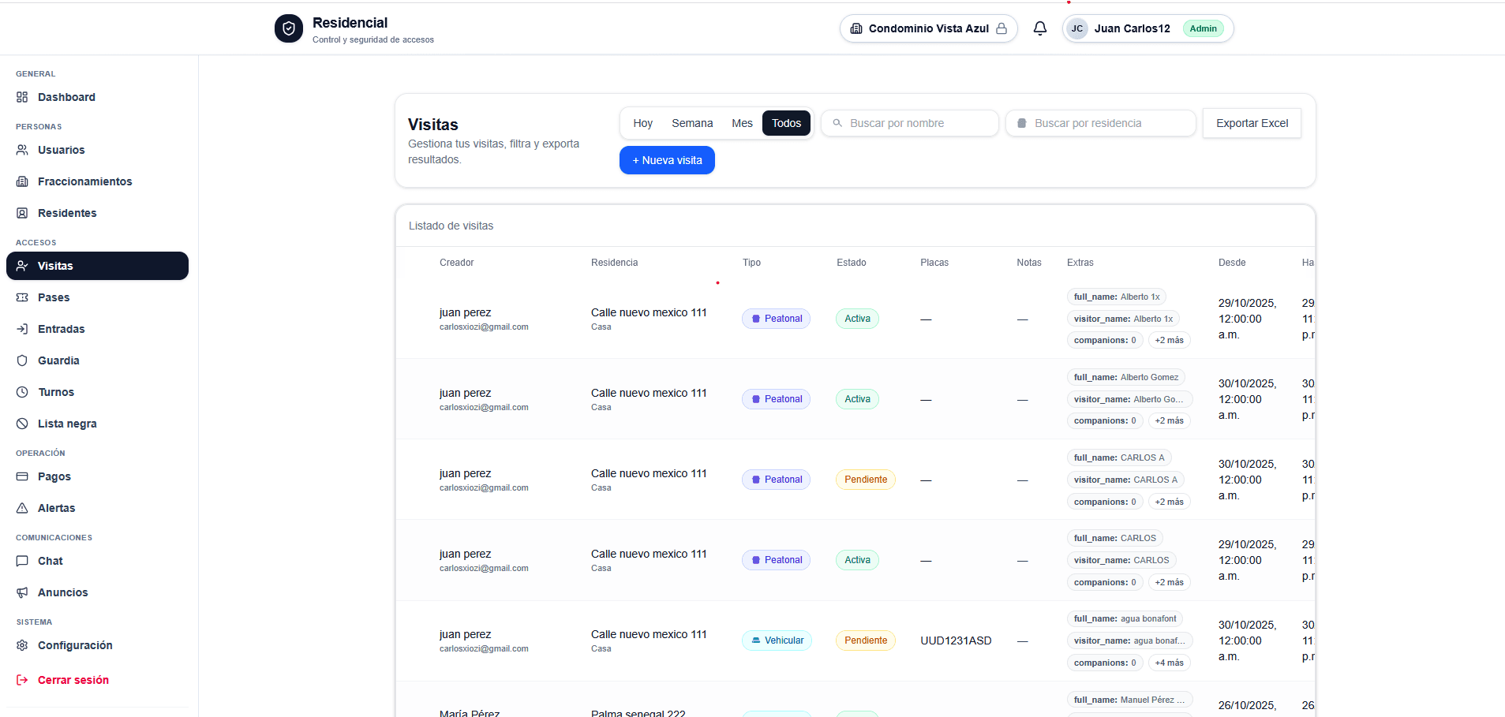Select the Semana filter tab
The width and height of the screenshot is (1505, 717).
click(x=692, y=123)
